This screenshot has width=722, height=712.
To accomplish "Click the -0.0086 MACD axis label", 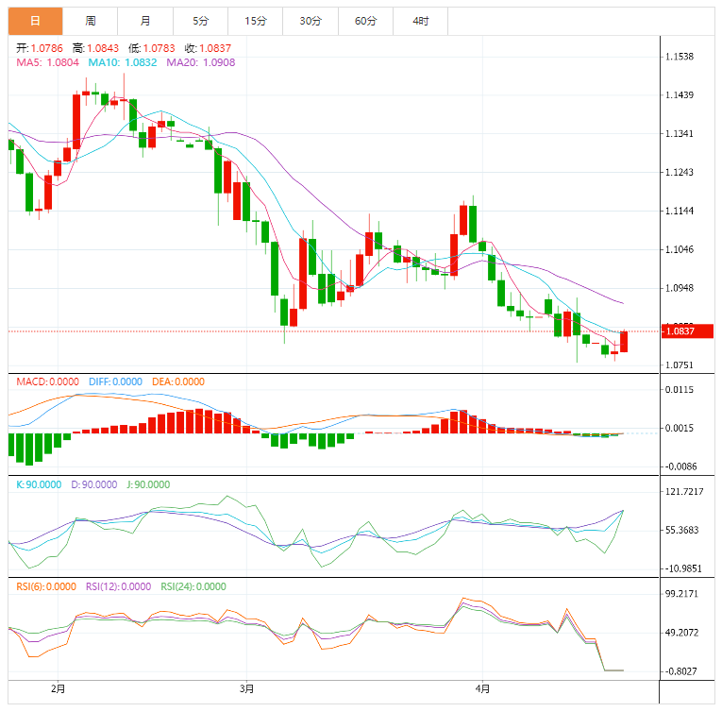I will pos(680,466).
